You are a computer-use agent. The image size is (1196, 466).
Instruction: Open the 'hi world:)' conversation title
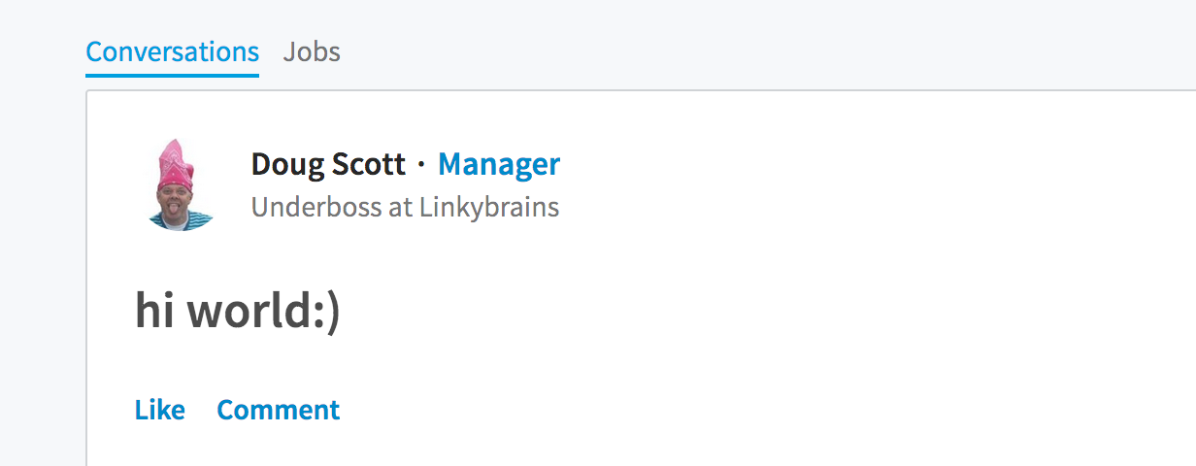(238, 311)
